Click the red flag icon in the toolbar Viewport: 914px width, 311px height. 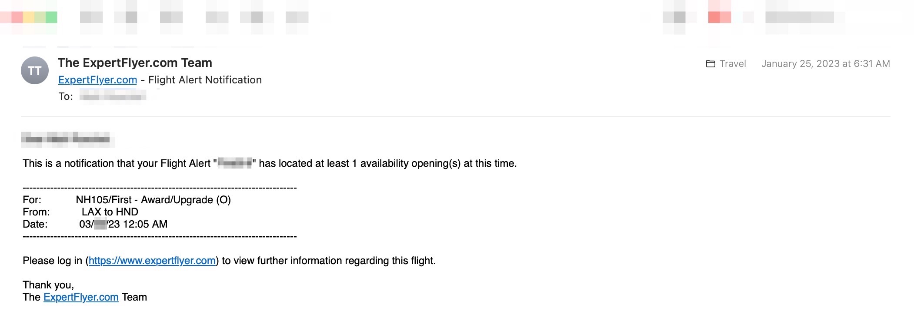click(719, 17)
